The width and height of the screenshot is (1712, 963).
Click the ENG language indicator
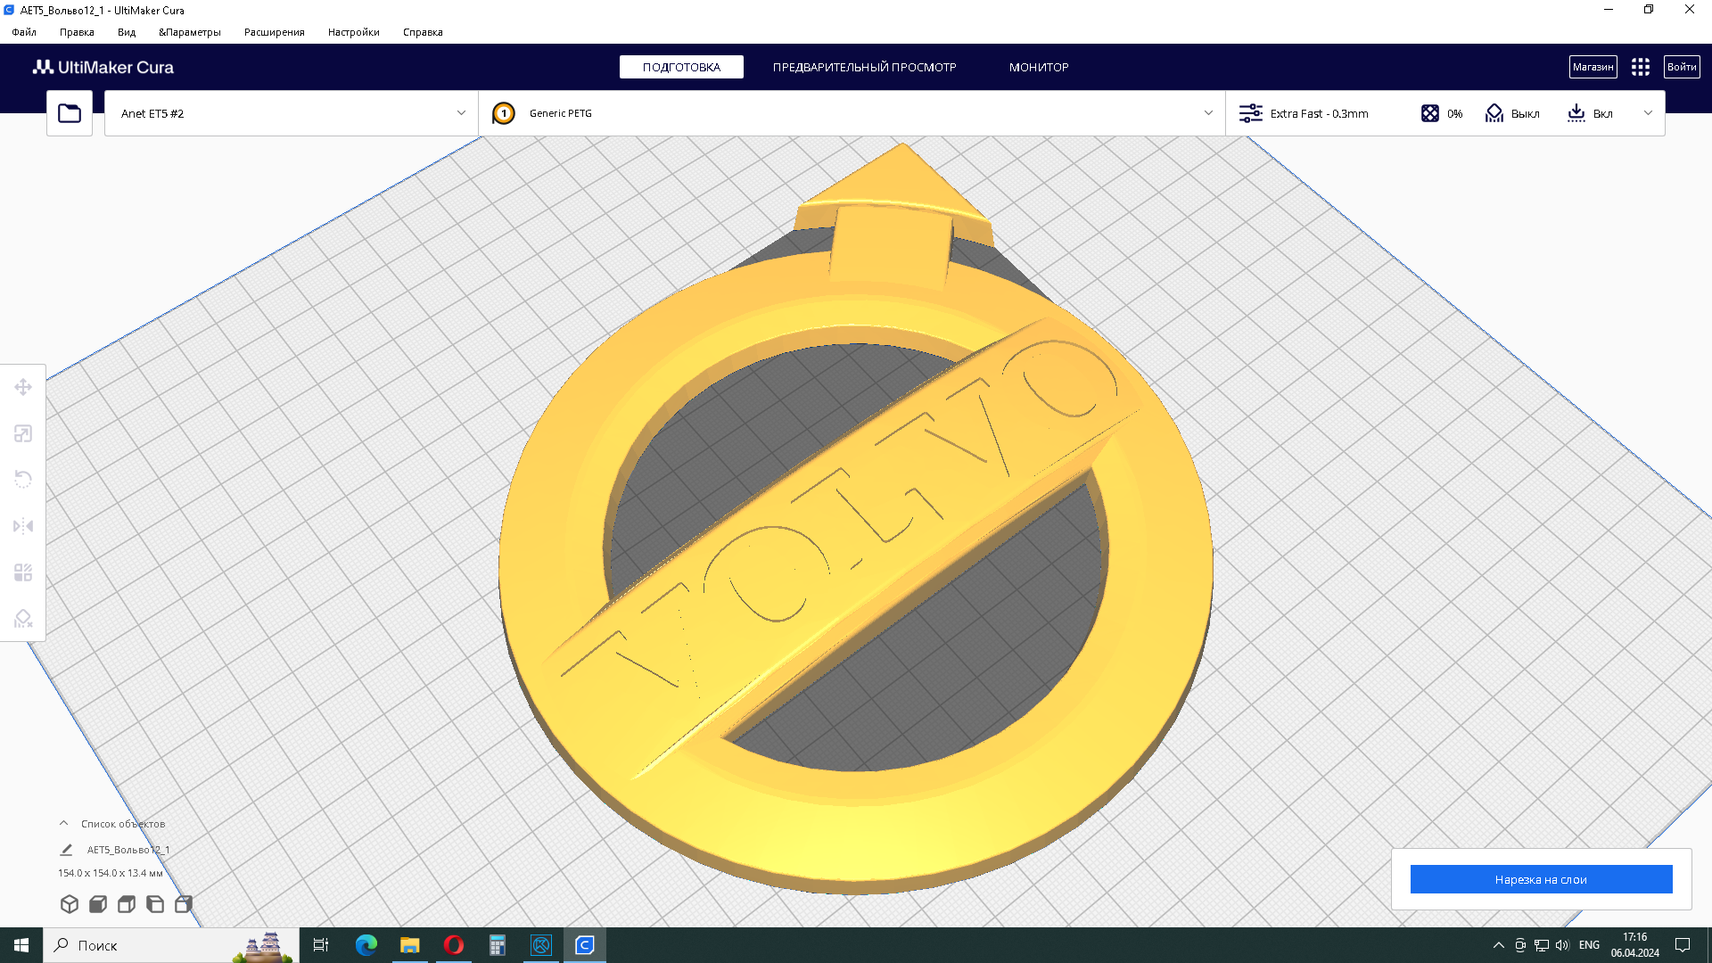click(x=1589, y=945)
